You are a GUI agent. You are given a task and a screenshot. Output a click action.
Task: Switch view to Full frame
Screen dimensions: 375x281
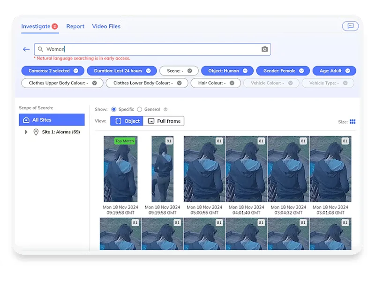pyautogui.click(x=164, y=121)
